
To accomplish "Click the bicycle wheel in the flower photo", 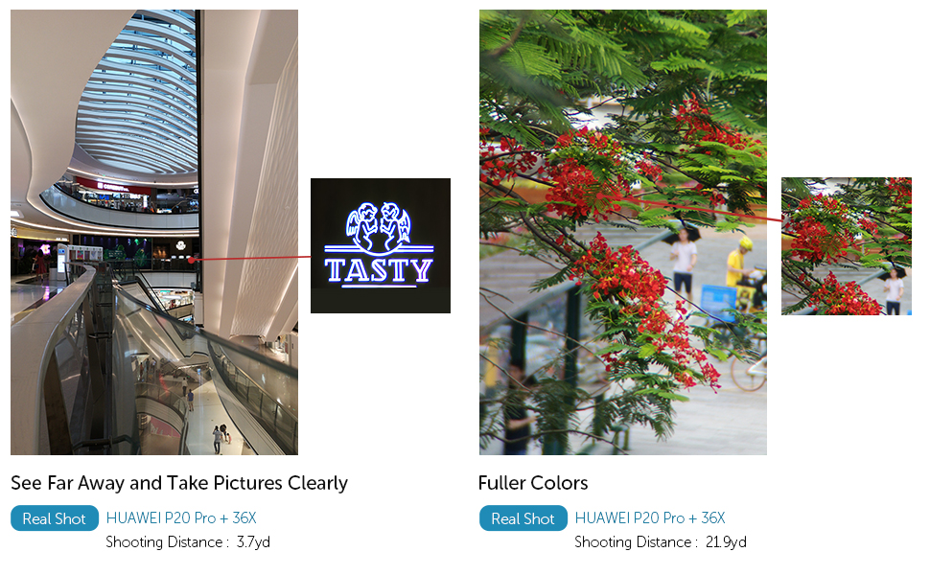I will 749,372.
